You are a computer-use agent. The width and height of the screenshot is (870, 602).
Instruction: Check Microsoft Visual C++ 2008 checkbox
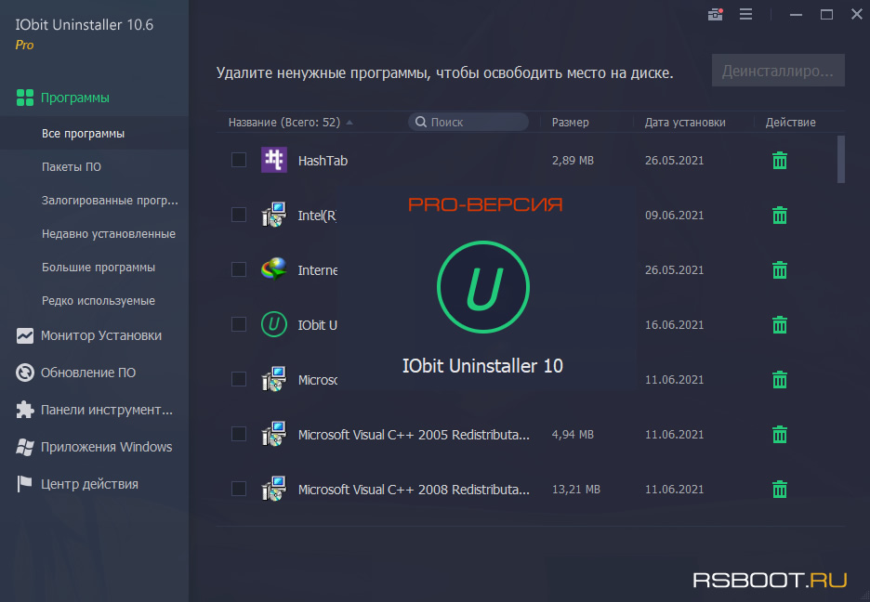[x=239, y=489]
